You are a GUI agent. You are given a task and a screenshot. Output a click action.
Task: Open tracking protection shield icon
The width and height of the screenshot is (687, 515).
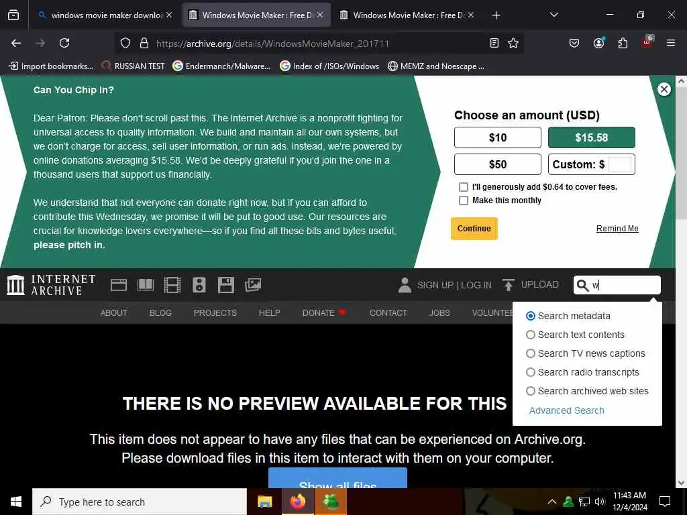pyautogui.click(x=125, y=43)
